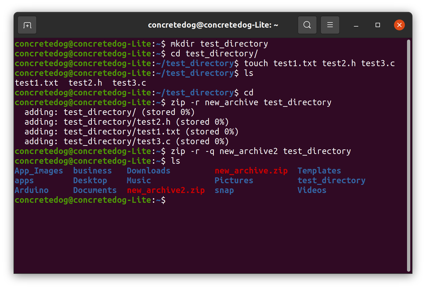Maximize the terminal window
This screenshot has width=426, height=289.
pos(377,25)
